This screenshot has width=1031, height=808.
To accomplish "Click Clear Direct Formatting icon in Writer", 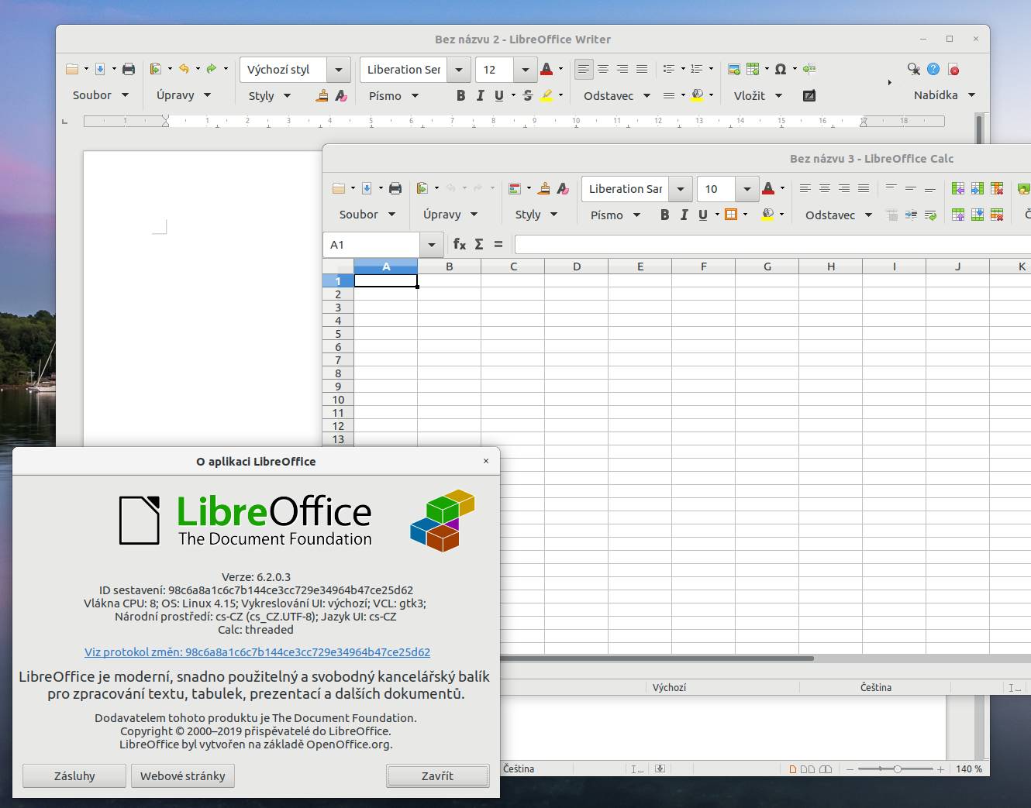I will pyautogui.click(x=341, y=95).
